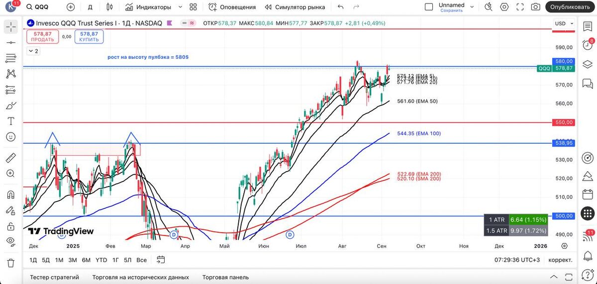This screenshot has height=284, width=597.
Task: Select the text T annotation tool
Action: tap(10, 121)
